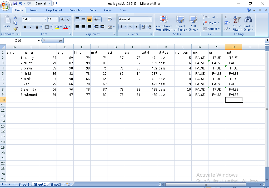The width and height of the screenshot is (269, 188).
Task: Switch to the Page Layout ribbon tab
Action: click(54, 10)
